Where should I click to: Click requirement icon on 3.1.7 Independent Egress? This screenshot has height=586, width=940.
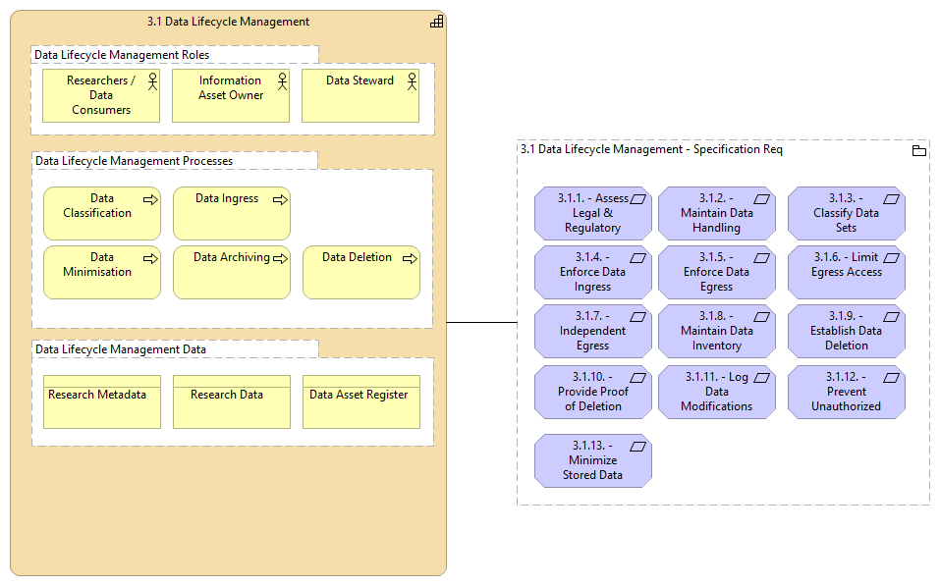637,316
